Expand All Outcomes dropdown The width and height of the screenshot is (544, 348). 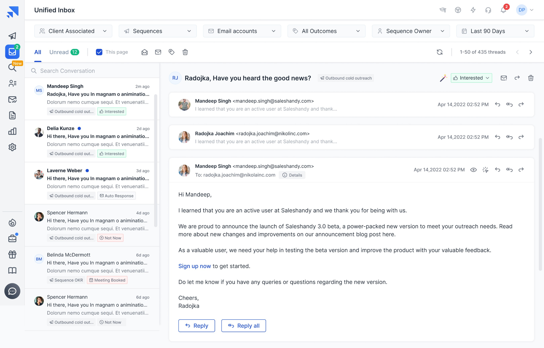327,31
